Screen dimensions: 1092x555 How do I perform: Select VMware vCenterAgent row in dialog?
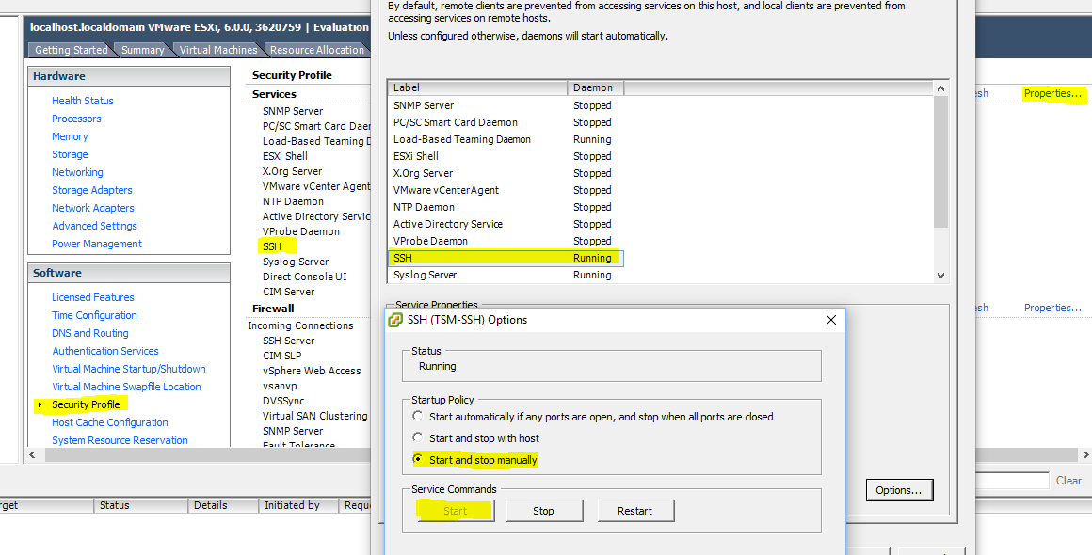coord(506,190)
